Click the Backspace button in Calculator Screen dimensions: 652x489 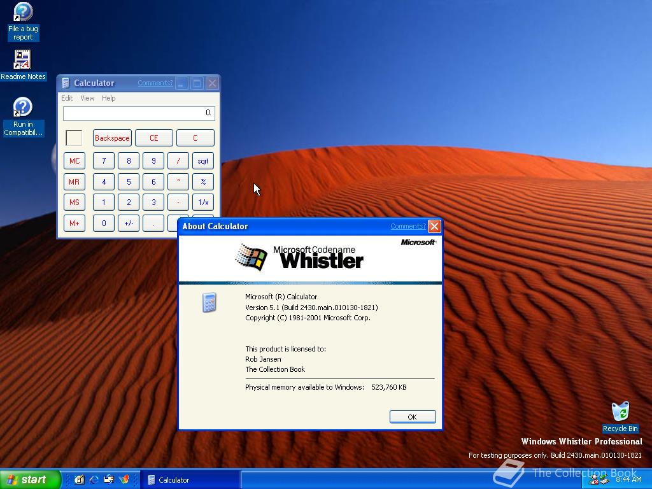click(112, 138)
